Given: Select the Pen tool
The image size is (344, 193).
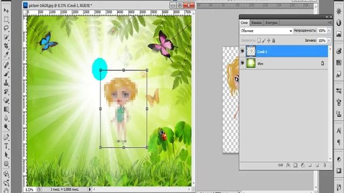Looking at the screenshot, I should coord(6,137).
